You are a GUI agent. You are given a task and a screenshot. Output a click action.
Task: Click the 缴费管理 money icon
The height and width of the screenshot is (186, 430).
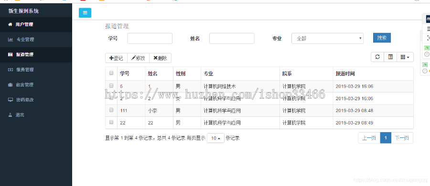pyautogui.click(x=11, y=70)
